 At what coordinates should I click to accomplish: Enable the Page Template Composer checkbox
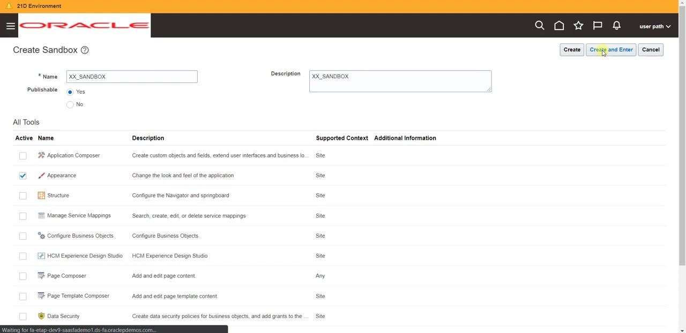[x=23, y=296]
